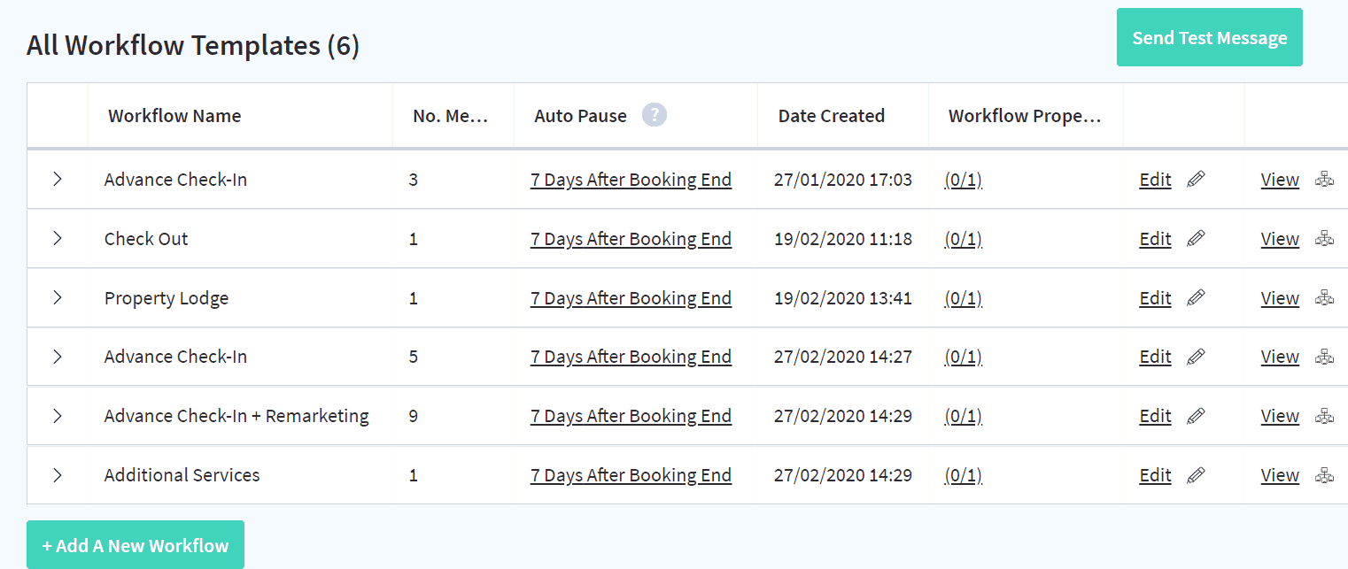Viewport: 1348px width, 569px height.
Task: Click date cell 19/02/2020 13:41
Action: (x=844, y=298)
